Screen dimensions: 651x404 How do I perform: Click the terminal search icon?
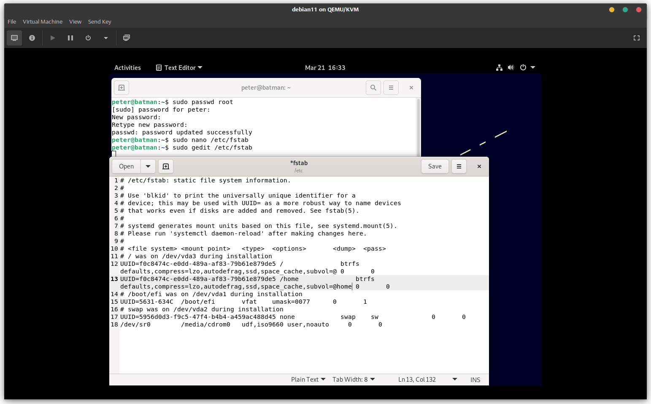click(373, 88)
